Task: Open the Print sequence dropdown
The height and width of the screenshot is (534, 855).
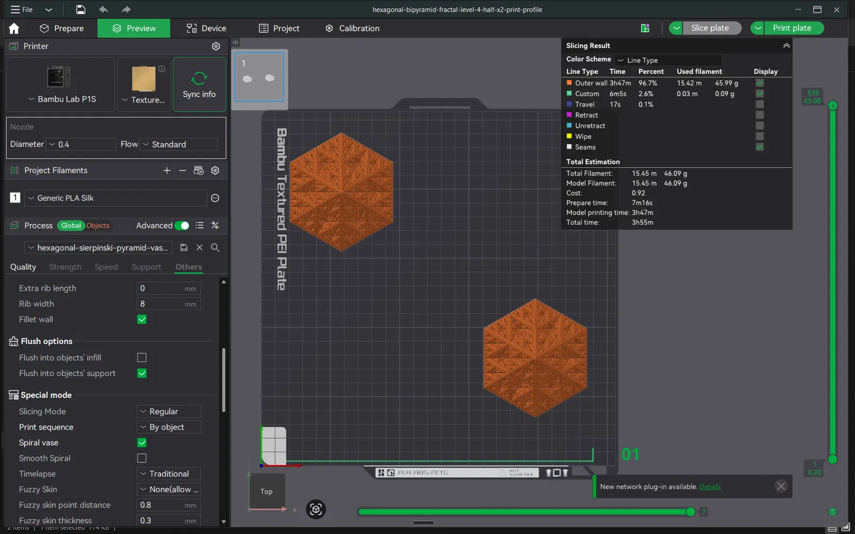Action: coord(168,427)
